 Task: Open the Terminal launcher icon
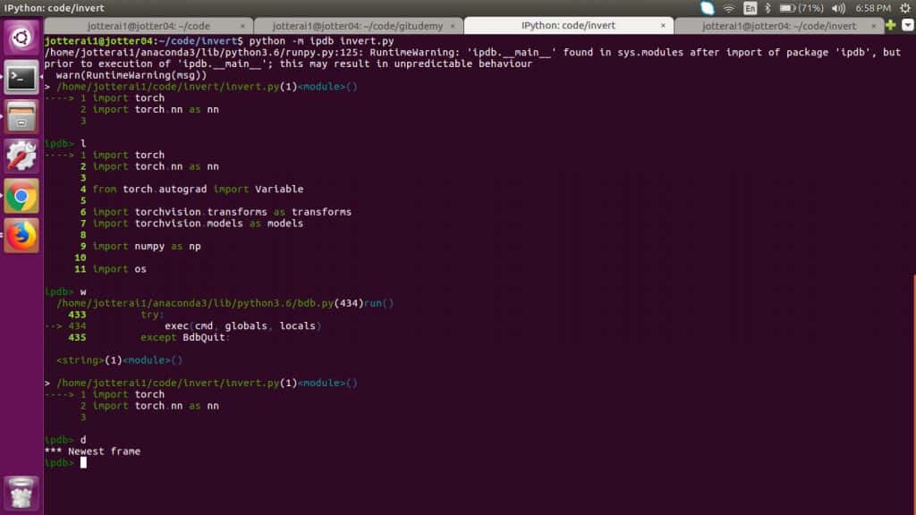[x=21, y=77]
